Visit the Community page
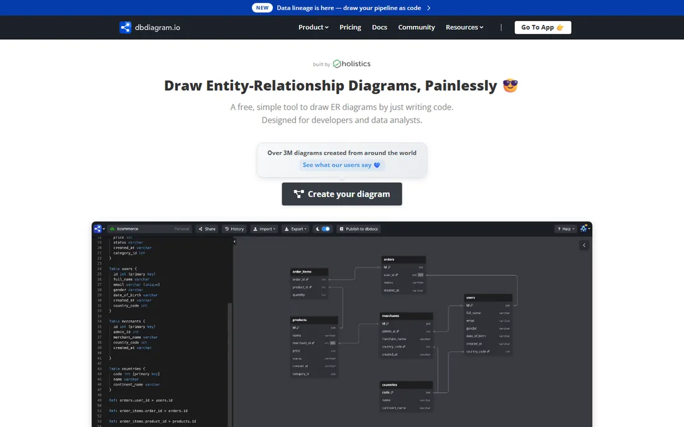Viewport: 684px width, 427px height. (417, 27)
